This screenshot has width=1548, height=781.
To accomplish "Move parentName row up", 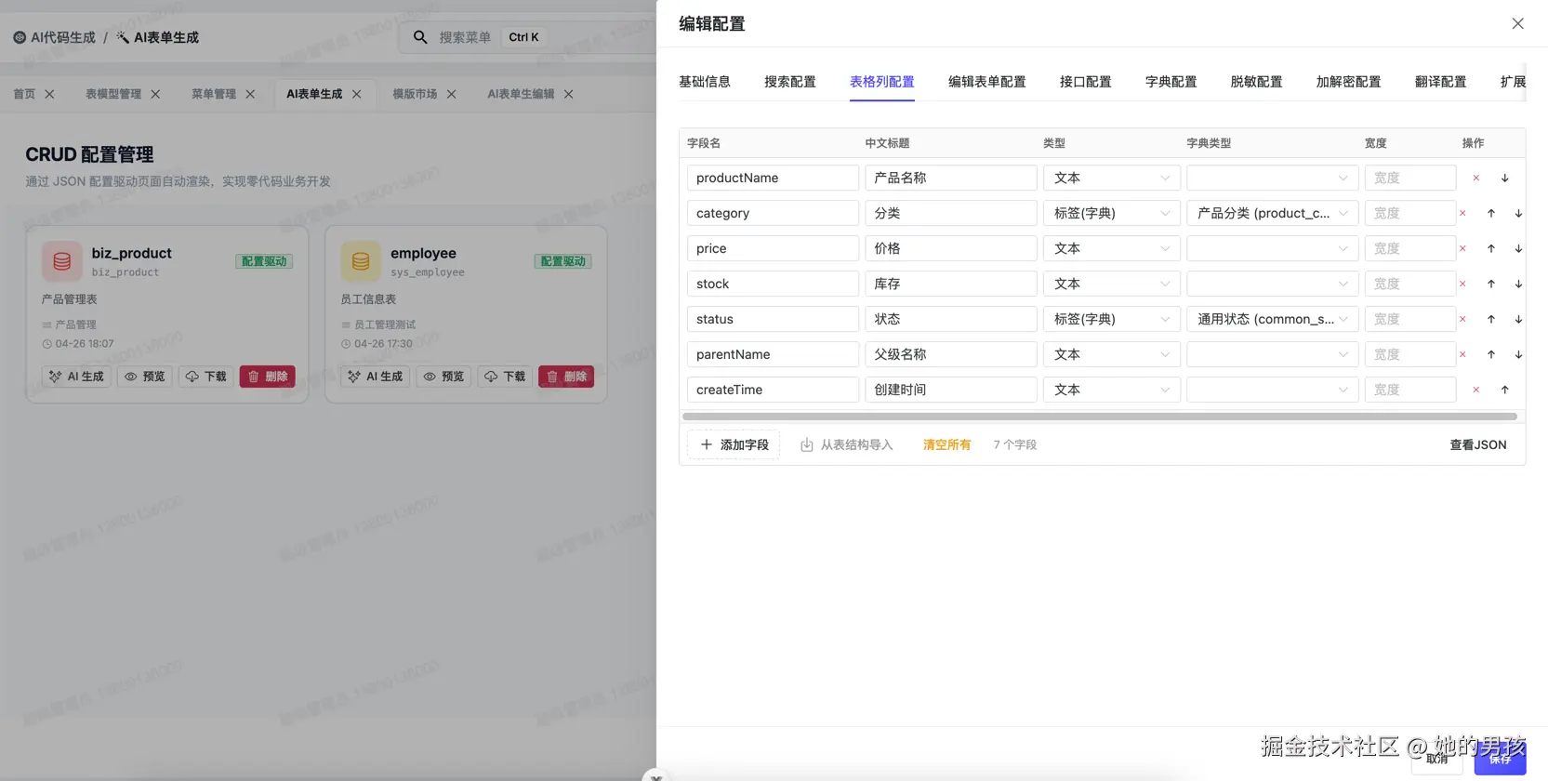I will click(1490, 354).
